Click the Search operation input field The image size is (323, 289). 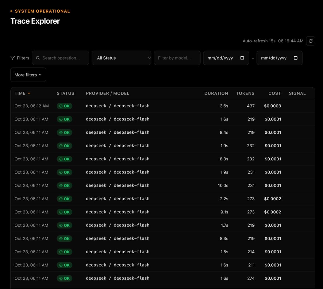(x=61, y=58)
